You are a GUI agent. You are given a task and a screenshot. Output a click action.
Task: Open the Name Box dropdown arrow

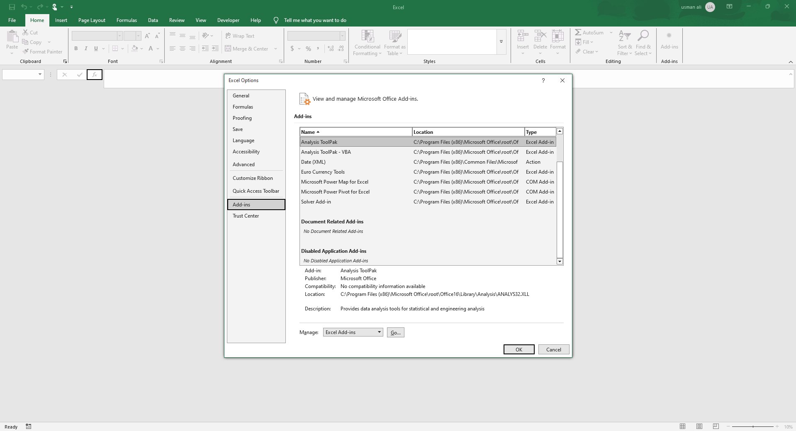[x=40, y=75]
